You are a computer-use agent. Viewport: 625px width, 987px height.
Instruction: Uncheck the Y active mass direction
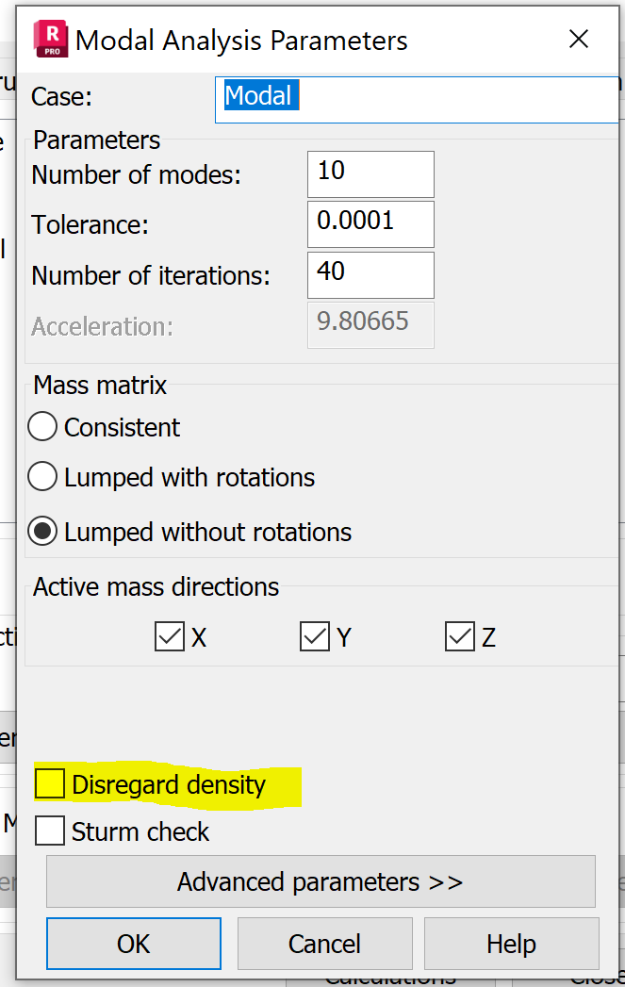click(315, 636)
